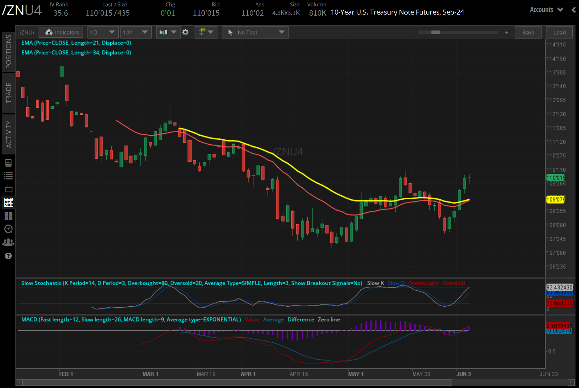
Task: Open the candlestick chart type dropdown
Action: tap(168, 32)
